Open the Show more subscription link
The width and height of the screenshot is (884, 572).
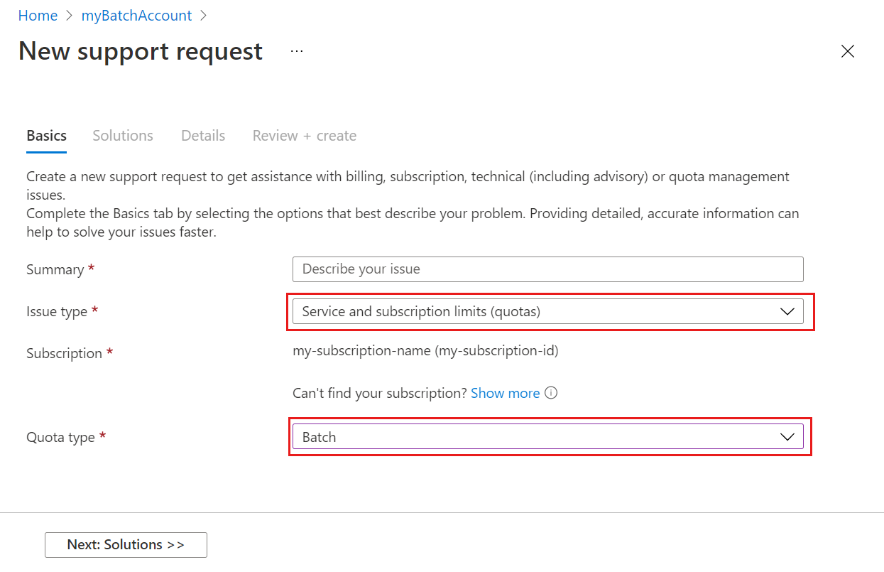click(x=505, y=393)
